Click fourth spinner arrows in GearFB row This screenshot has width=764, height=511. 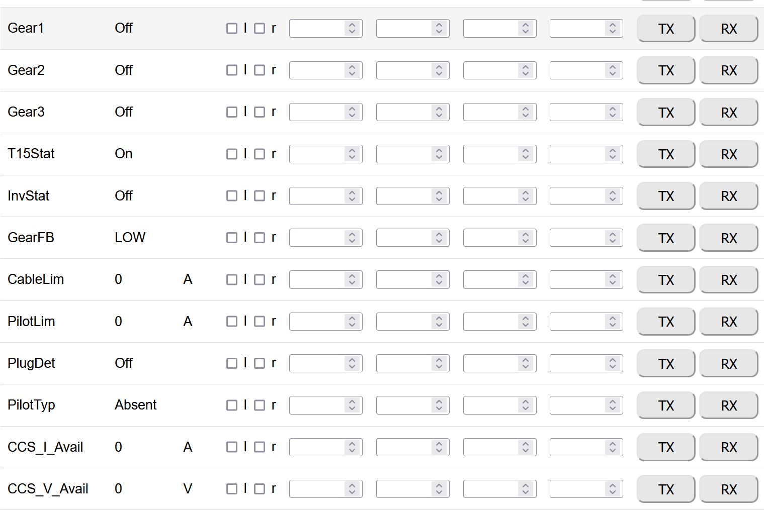tap(613, 238)
